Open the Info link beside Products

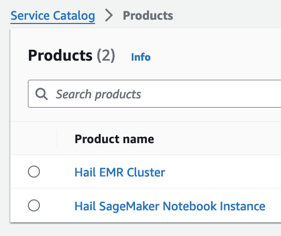click(x=140, y=57)
